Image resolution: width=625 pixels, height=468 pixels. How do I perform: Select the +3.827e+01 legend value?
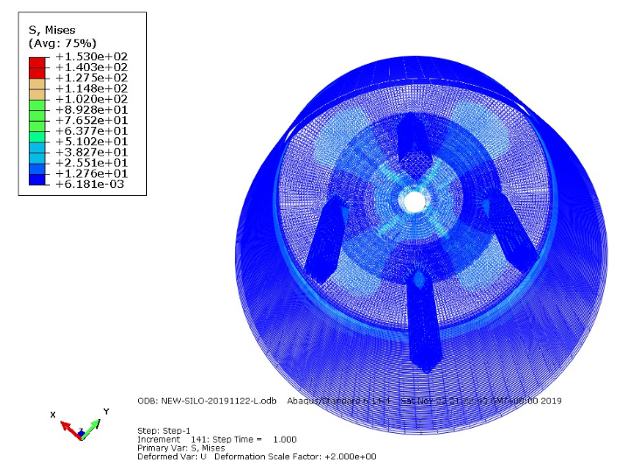91,152
